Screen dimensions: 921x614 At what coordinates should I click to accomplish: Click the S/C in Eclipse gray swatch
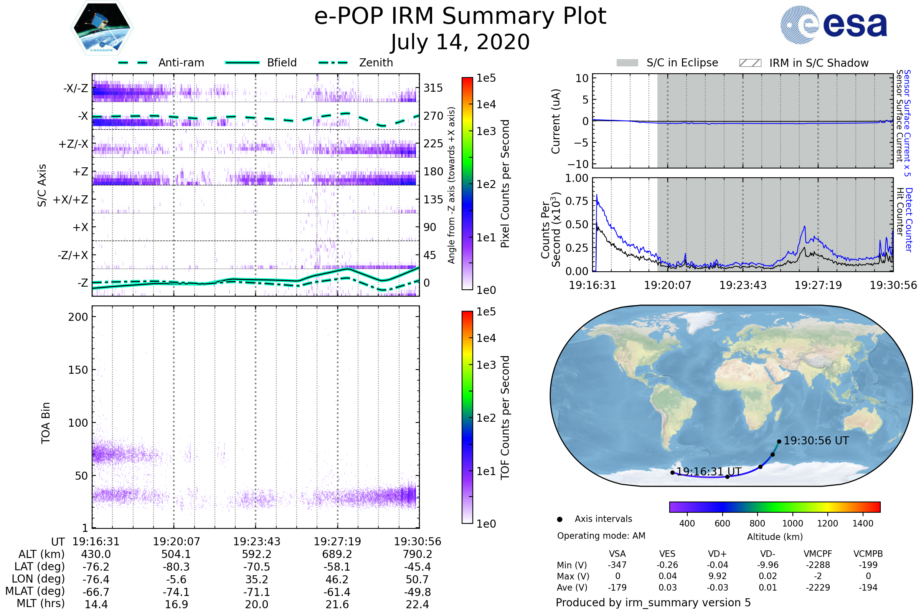(627, 63)
